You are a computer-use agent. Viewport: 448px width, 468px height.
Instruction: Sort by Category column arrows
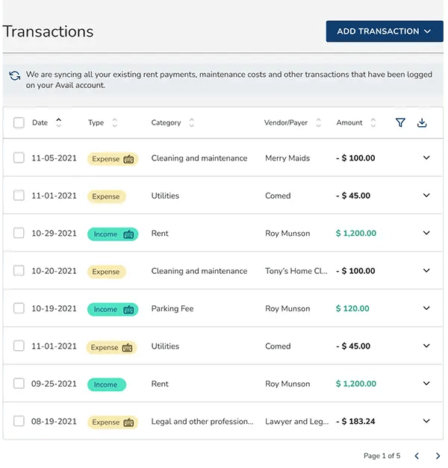tap(191, 122)
